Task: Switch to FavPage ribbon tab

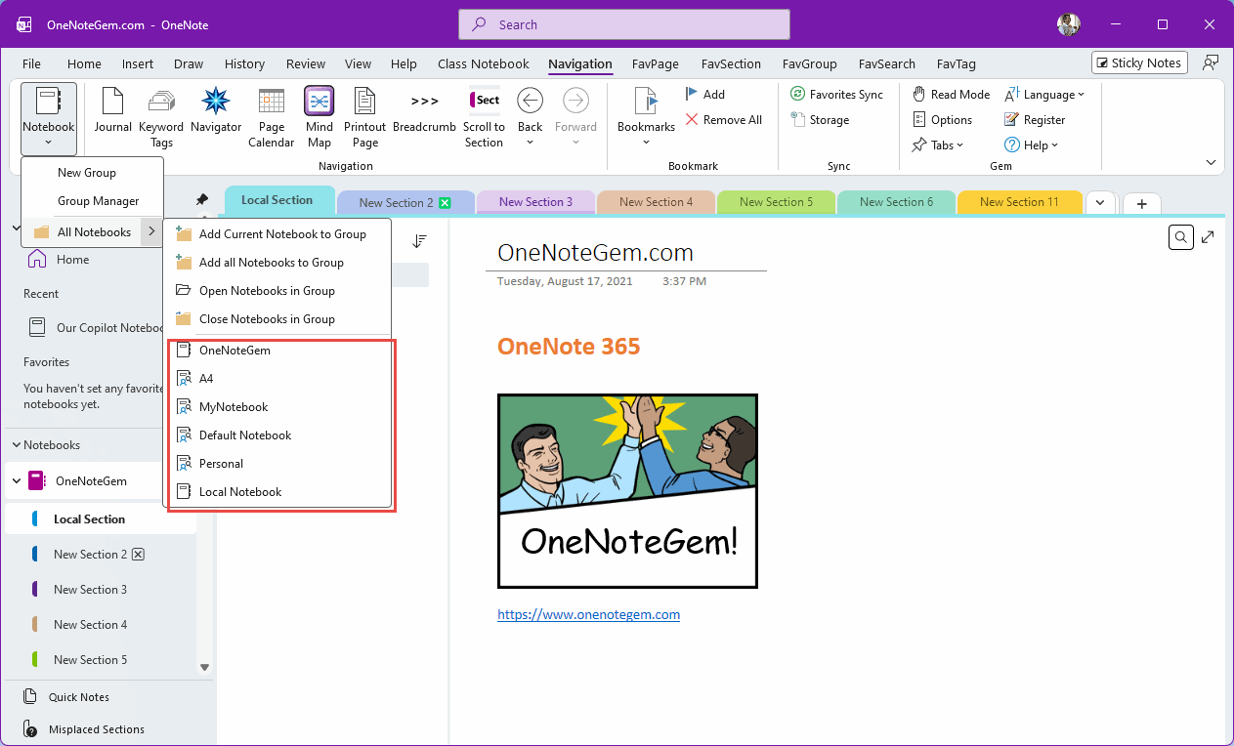Action: [x=655, y=63]
